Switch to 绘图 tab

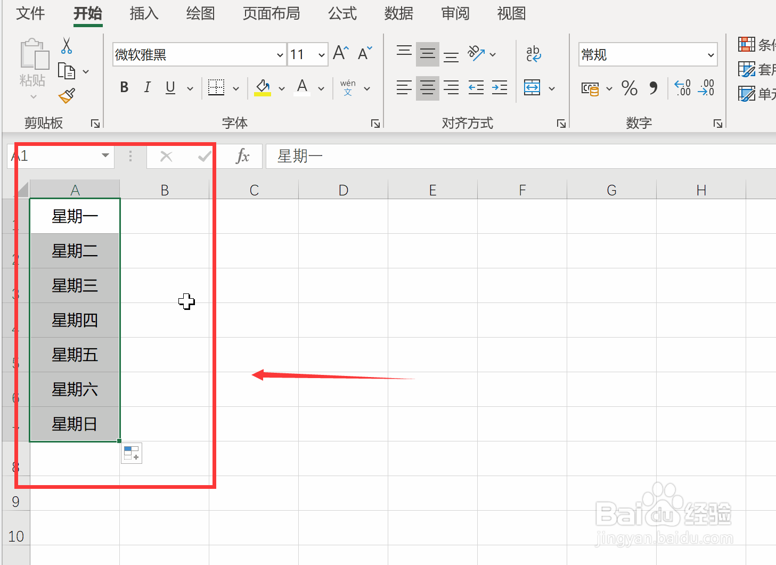tap(201, 13)
